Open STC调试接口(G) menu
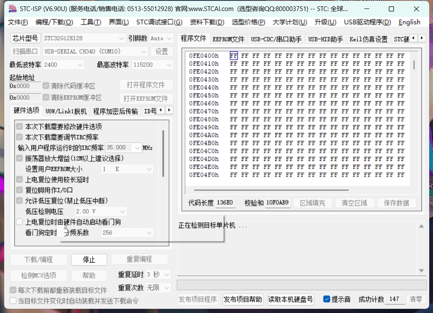Screen dimensions: 433x313 pos(159,22)
